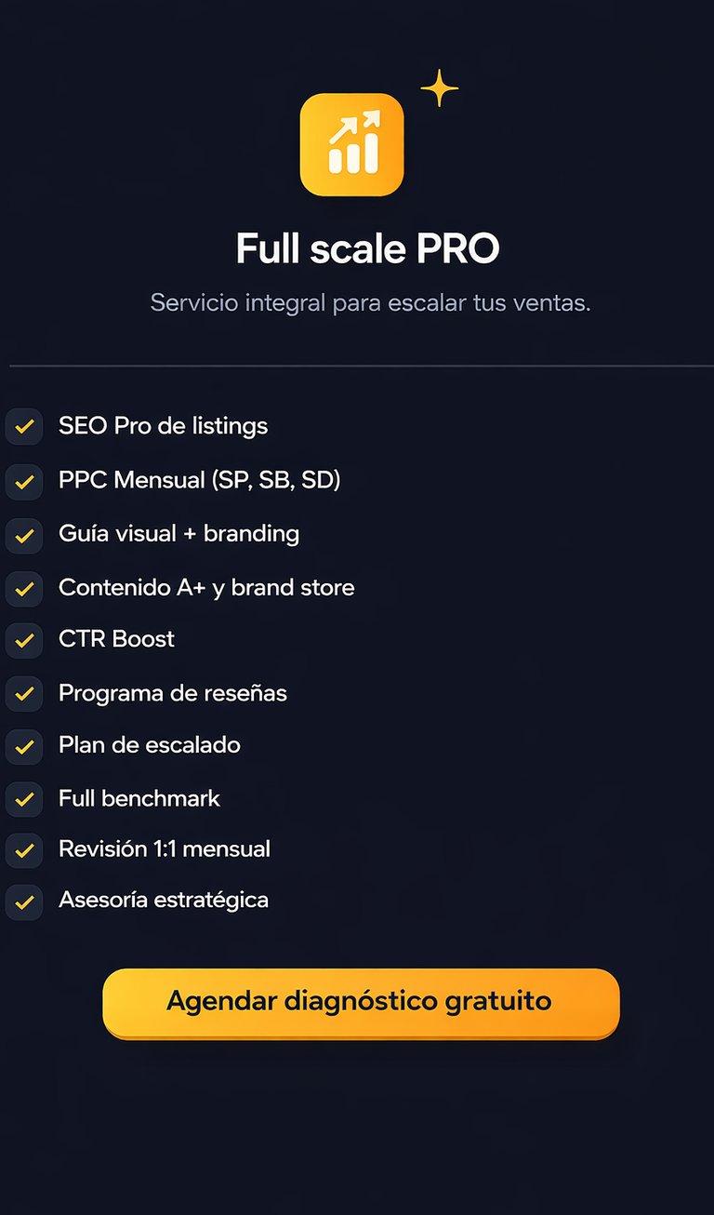Image resolution: width=714 pixels, height=1215 pixels.
Task: Click the CTR Boost feature text
Action: pyautogui.click(x=116, y=639)
